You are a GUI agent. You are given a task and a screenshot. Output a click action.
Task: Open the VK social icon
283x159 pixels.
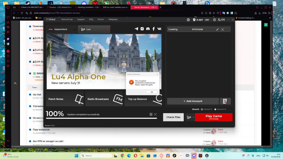tap(159, 29)
